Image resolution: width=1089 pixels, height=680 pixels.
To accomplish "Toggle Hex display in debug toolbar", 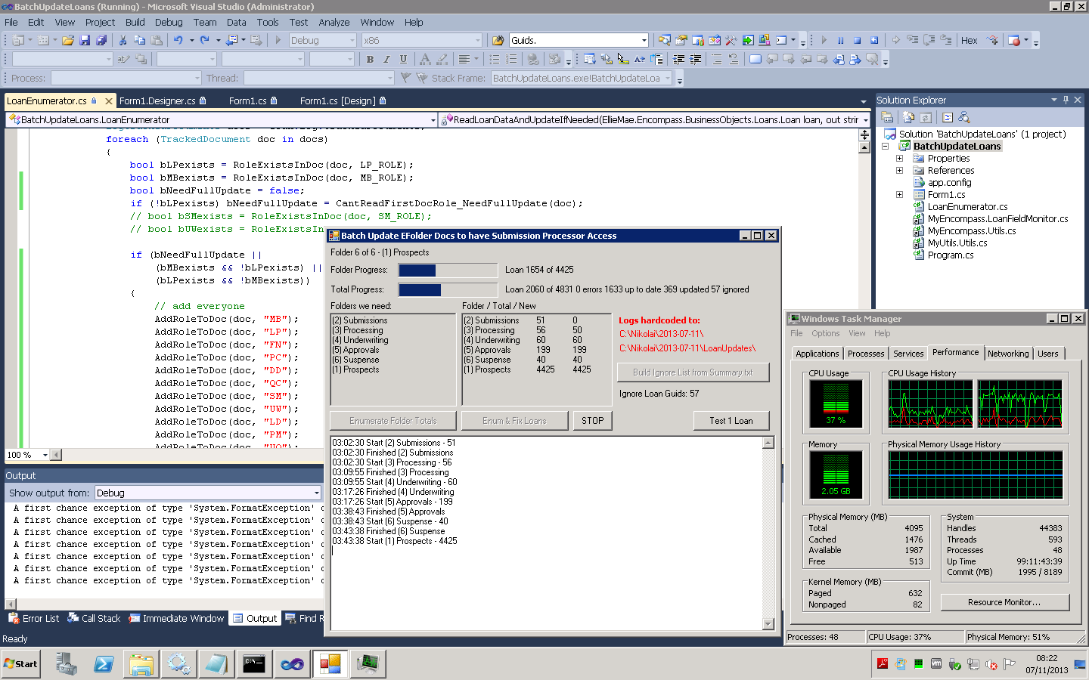I will (x=969, y=40).
